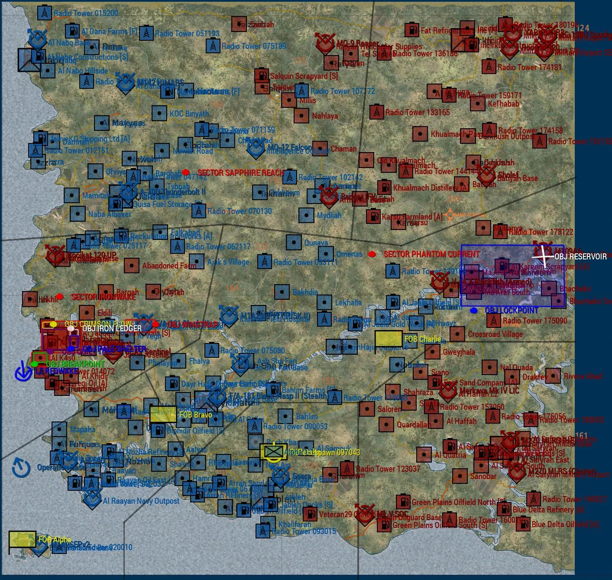Click the Green Plains Oilfield North fuel icon
The image size is (612, 580).
[403, 502]
